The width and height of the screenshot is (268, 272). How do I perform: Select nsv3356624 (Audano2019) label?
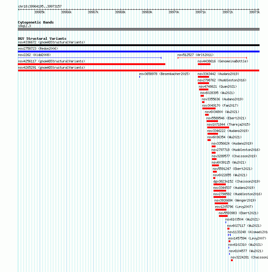[232, 143]
